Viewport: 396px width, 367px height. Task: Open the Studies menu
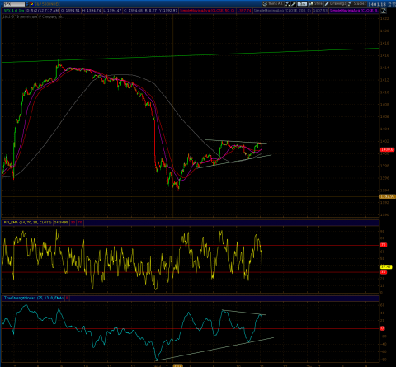coord(357,3)
